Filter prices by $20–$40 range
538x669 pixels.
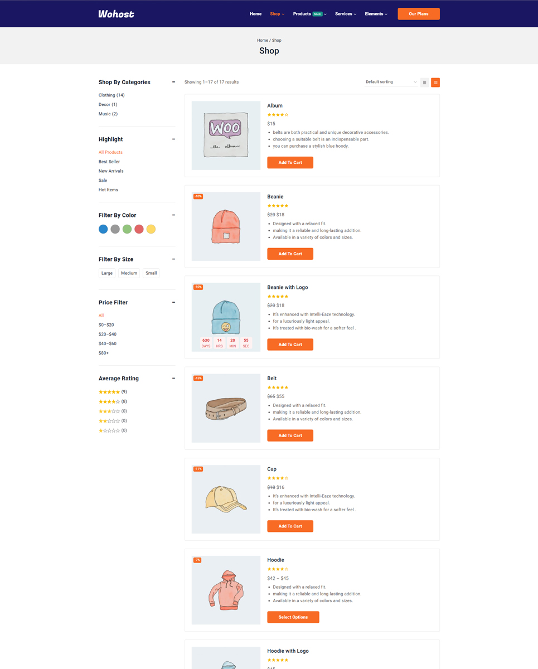click(x=108, y=334)
